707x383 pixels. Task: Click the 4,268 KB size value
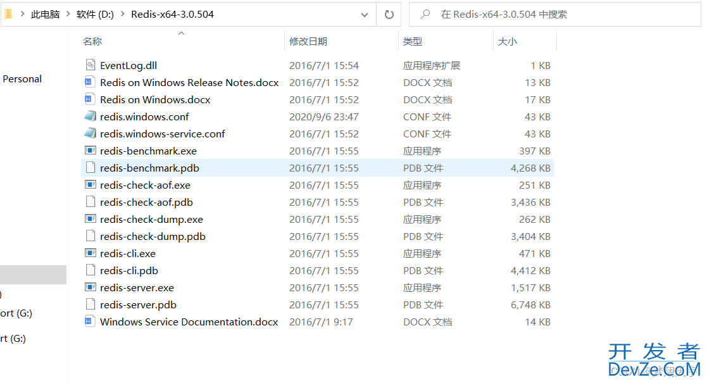tap(530, 168)
